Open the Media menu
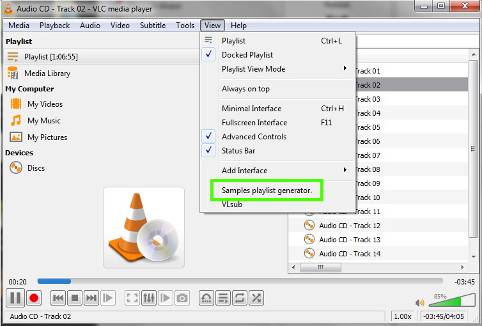This screenshot has width=482, height=326. tap(19, 26)
